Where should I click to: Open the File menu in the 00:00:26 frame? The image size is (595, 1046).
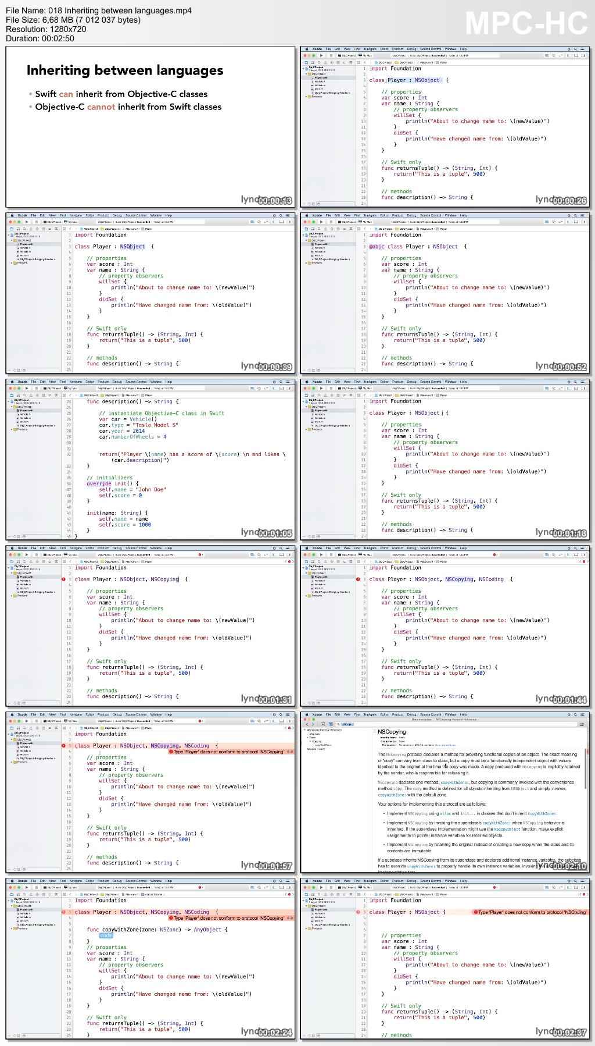coord(328,49)
